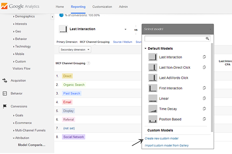Click the Acquisition arrows icon in sidebar
Viewport: 232px width, 154px height.
click(x=5, y=81)
